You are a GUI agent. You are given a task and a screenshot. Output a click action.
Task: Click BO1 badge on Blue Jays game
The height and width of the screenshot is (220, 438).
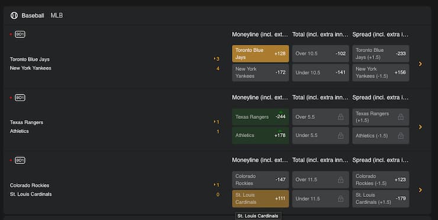tap(20, 34)
